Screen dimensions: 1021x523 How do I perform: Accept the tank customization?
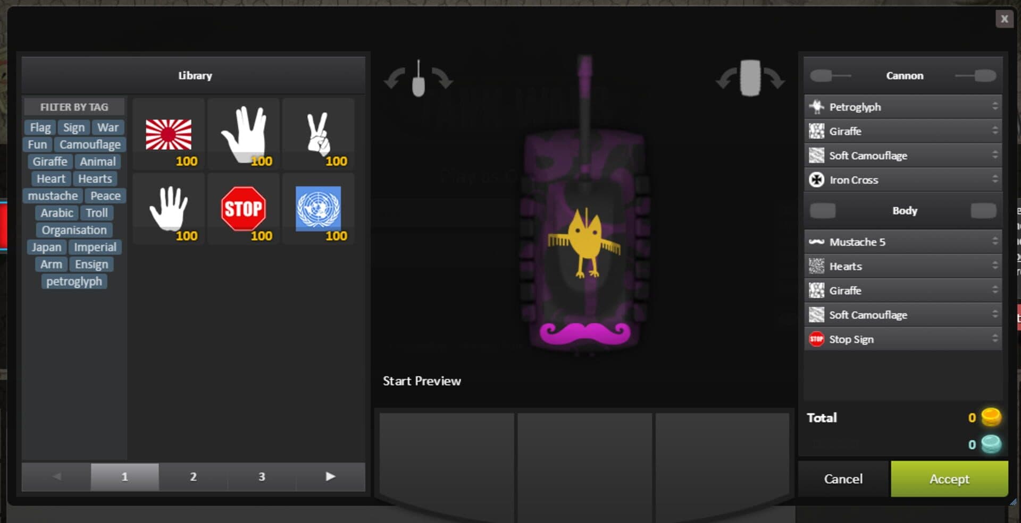pos(949,479)
